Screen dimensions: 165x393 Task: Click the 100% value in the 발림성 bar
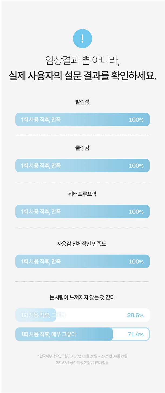[x=136, y=120]
